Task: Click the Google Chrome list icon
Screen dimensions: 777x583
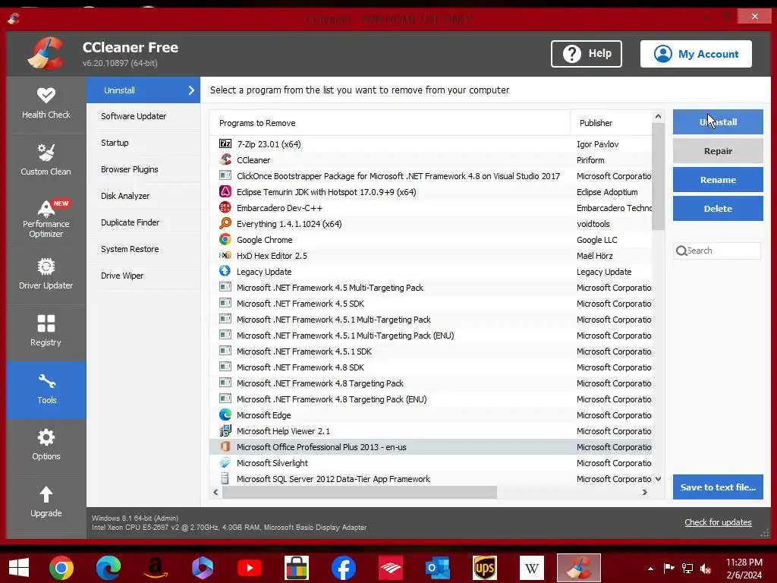Action: (225, 239)
